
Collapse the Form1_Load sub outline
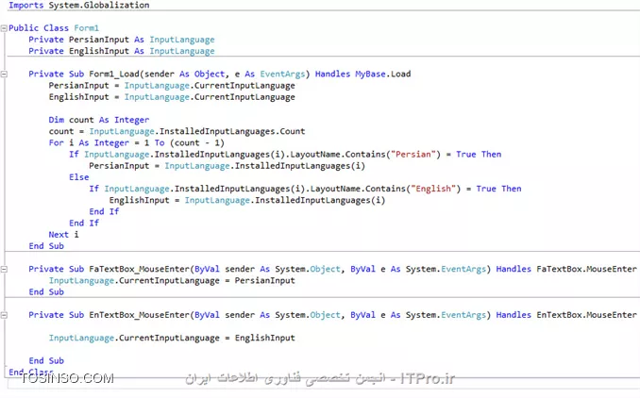(4, 75)
